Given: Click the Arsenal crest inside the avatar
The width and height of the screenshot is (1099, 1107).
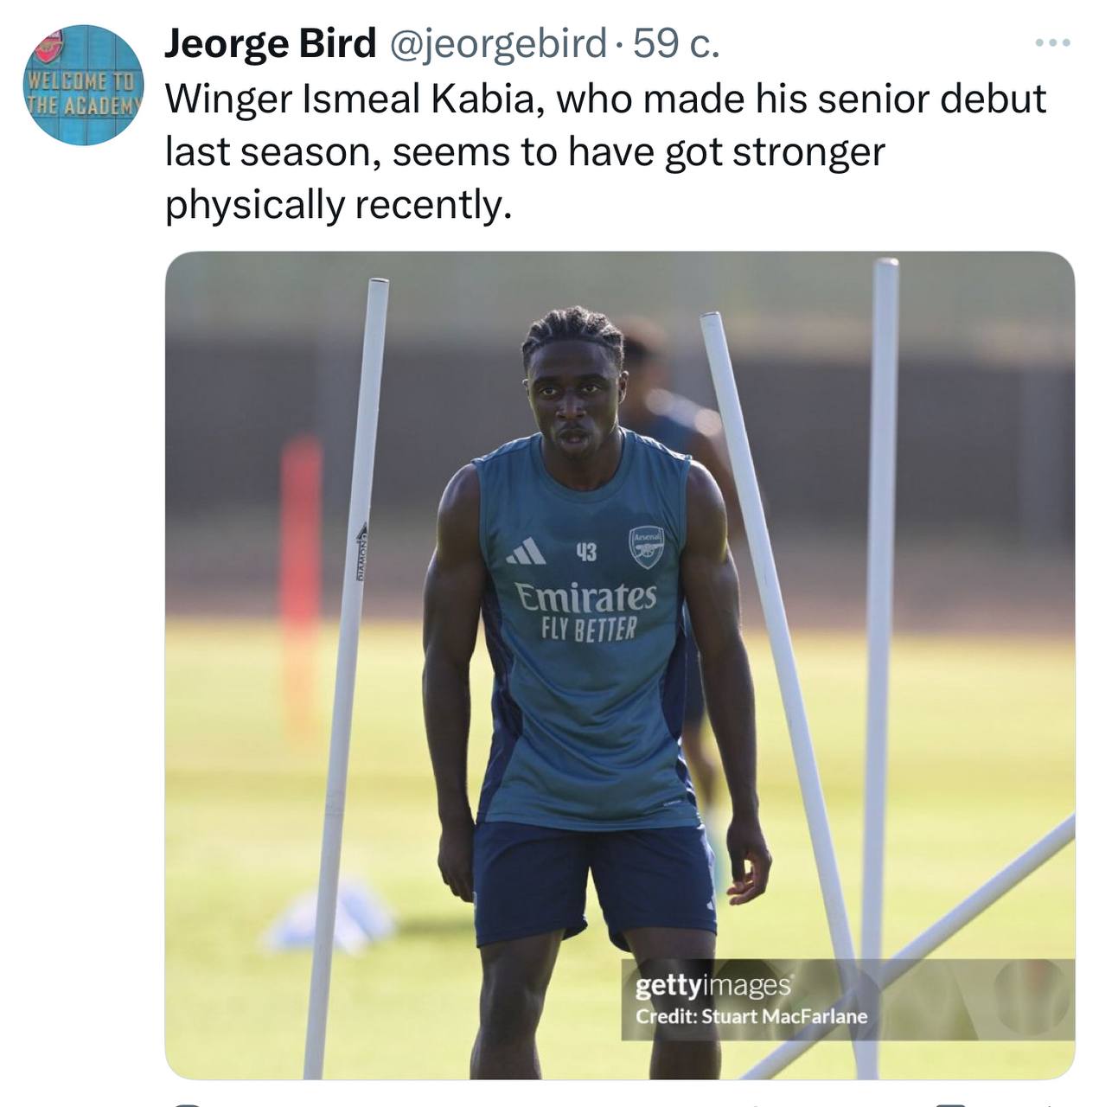Looking at the screenshot, I should coord(50,46).
